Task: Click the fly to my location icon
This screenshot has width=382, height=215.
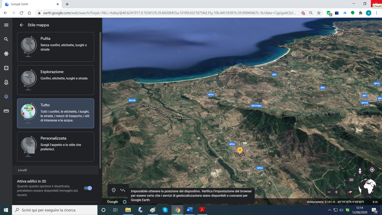Action: [x=372, y=170]
